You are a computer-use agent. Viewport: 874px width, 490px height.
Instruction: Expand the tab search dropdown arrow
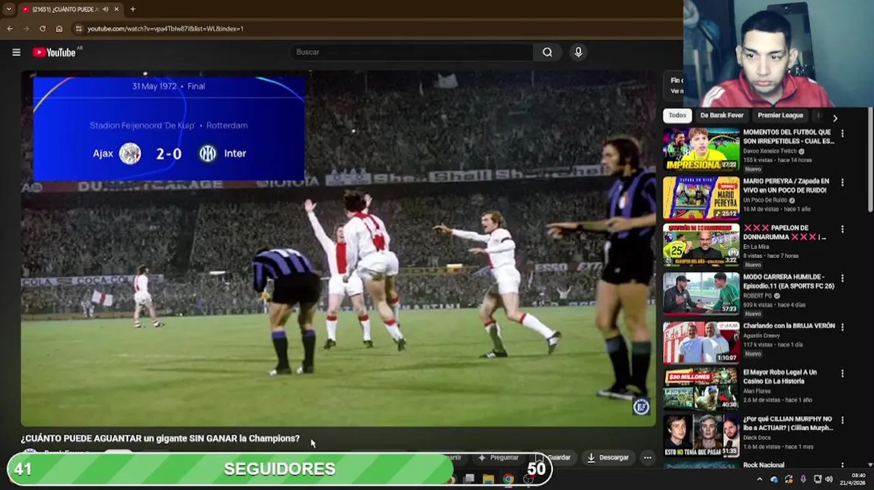8,10
